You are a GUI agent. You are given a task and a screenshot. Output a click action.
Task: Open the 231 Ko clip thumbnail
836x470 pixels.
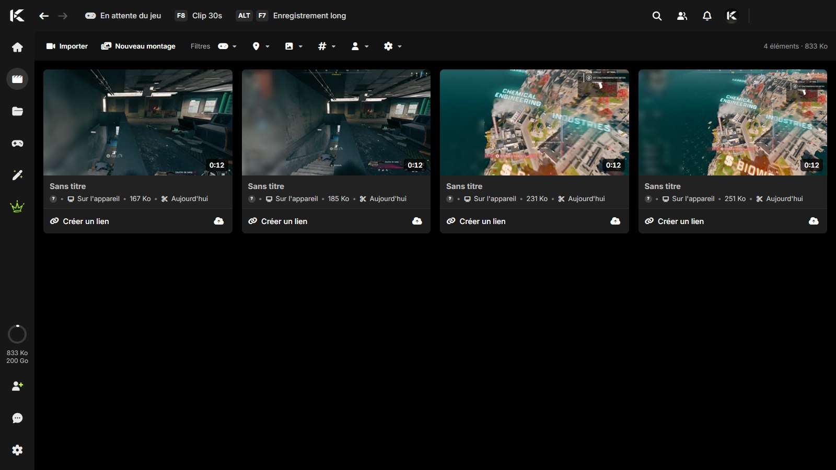coord(535,123)
